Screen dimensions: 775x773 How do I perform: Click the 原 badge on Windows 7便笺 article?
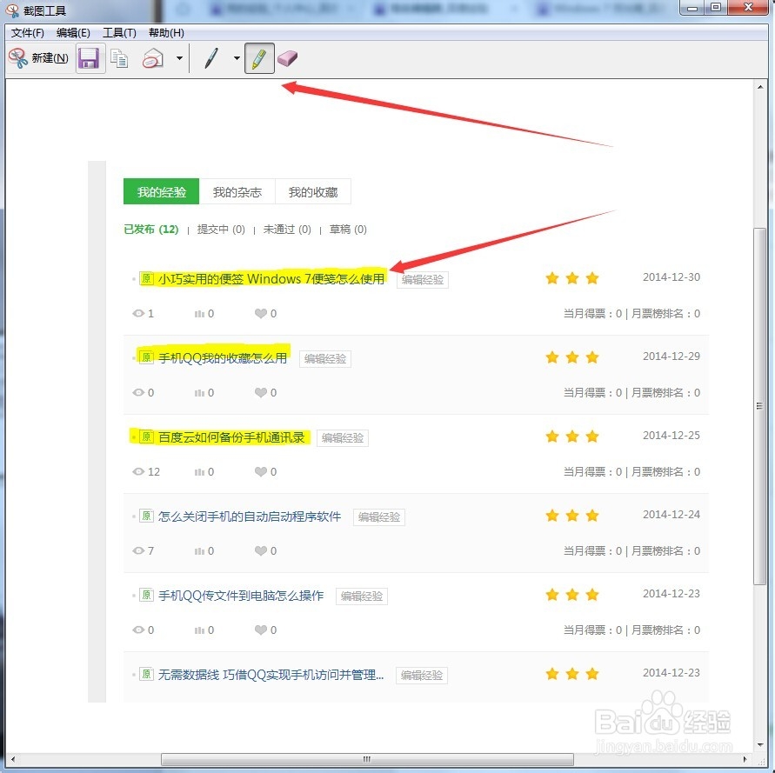146,278
